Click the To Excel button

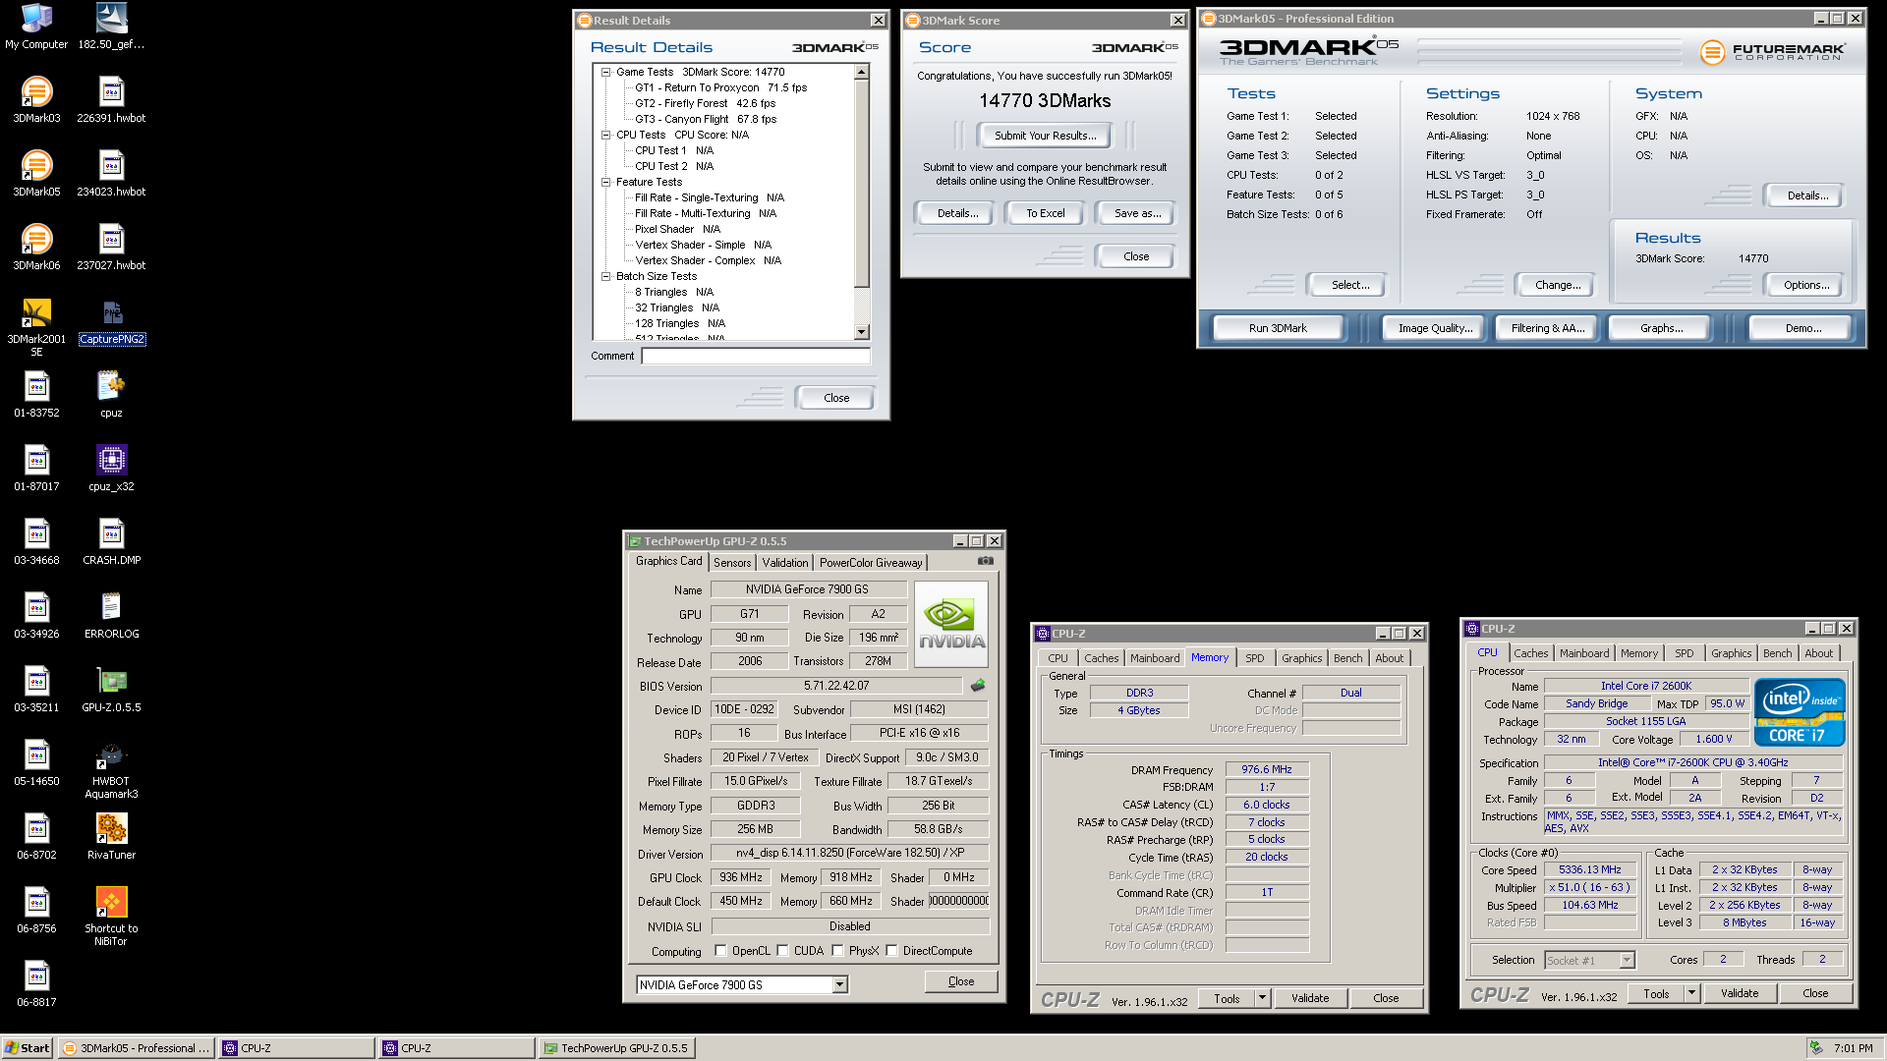tap(1045, 213)
